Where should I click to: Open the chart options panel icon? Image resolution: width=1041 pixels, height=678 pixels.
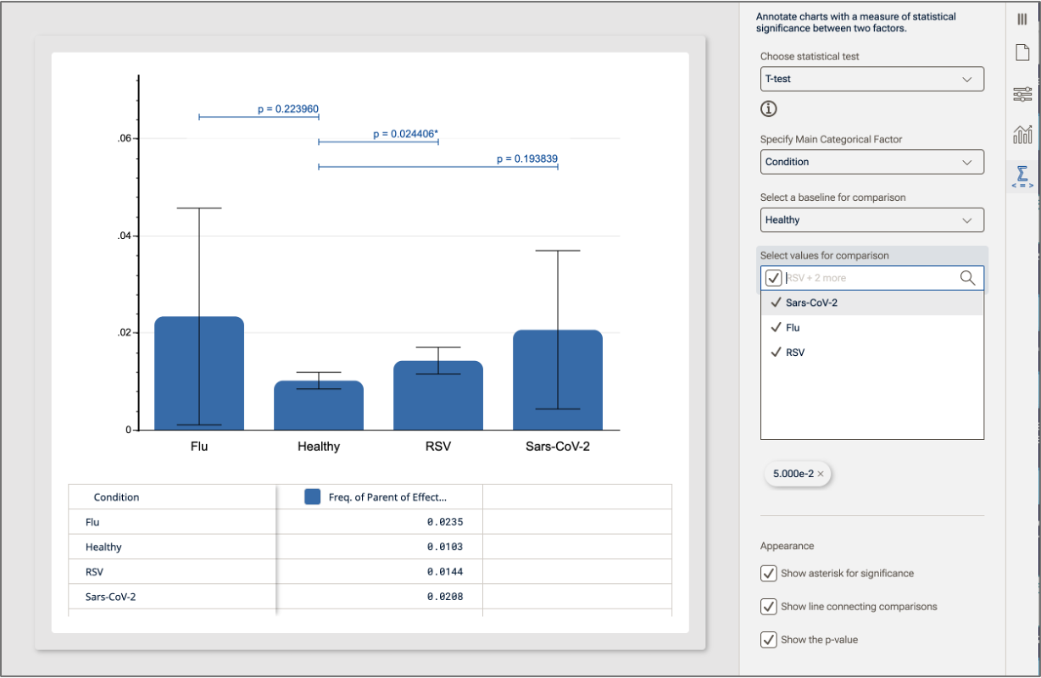point(1022,134)
